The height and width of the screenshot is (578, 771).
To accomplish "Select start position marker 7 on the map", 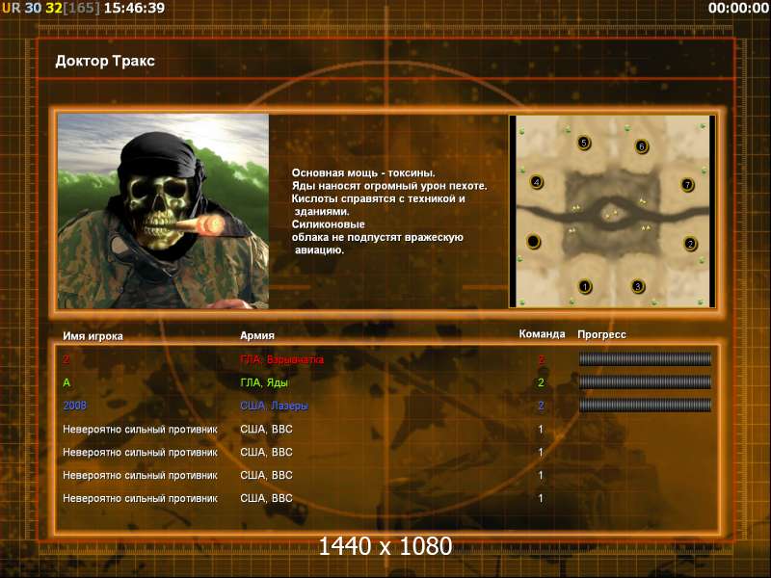I will [687, 185].
